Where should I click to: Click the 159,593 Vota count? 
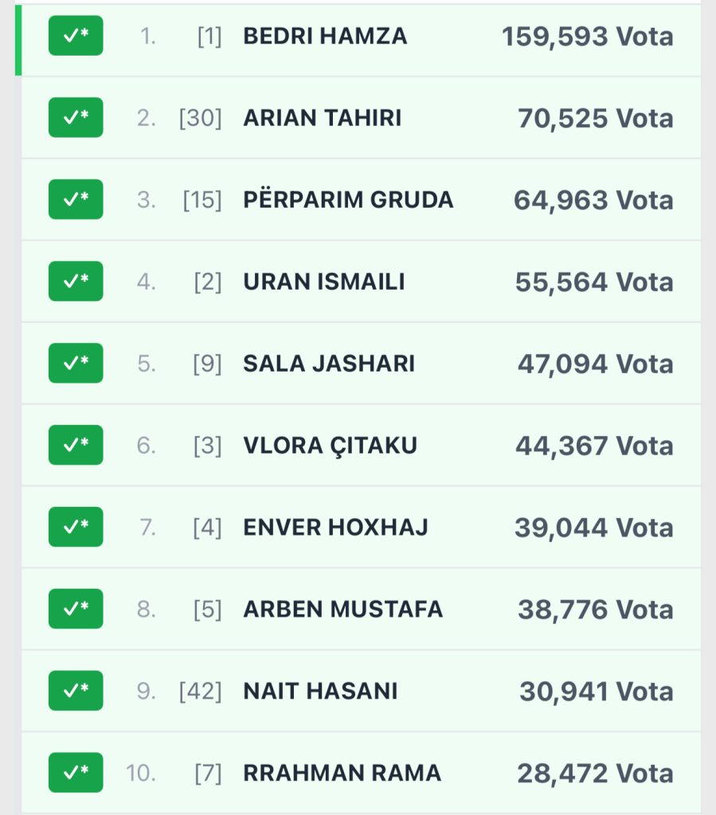click(587, 36)
